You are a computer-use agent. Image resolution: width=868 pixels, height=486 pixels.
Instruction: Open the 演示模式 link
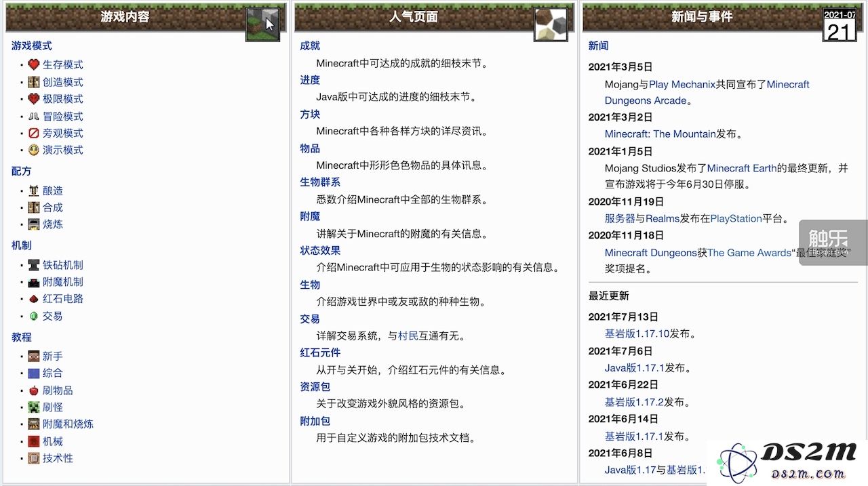pos(63,150)
